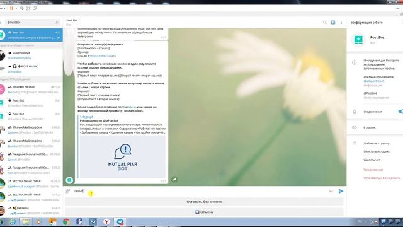Screen dimensions: 403x227
Task: Collapse the bot keyboard with the chevron
Action: 331,191
